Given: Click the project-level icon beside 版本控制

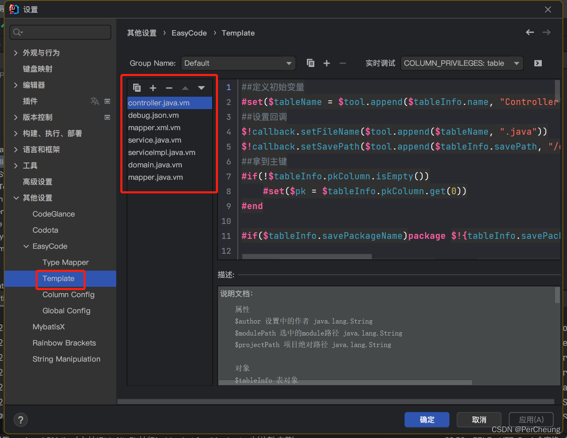Looking at the screenshot, I should [x=108, y=117].
